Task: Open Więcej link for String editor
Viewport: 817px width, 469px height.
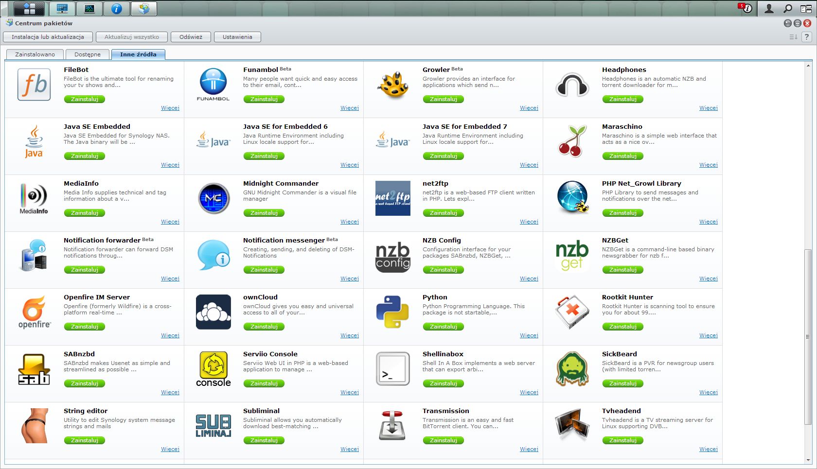Action: 170,449
